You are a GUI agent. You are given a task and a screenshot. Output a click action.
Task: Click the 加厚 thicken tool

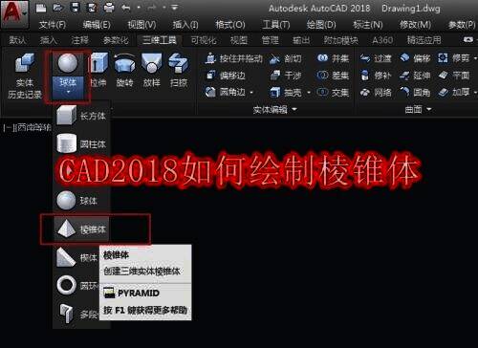coord(454,93)
